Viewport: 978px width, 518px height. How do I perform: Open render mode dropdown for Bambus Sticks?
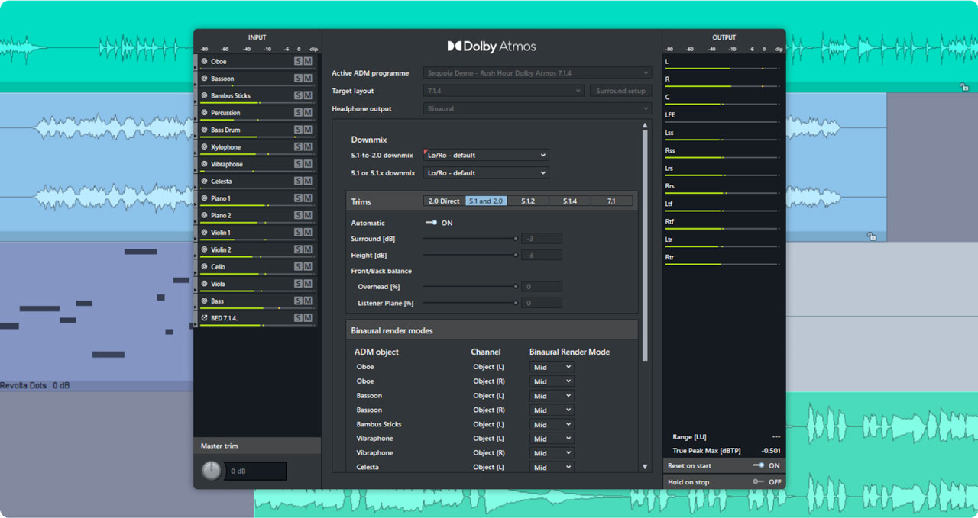pyautogui.click(x=551, y=424)
